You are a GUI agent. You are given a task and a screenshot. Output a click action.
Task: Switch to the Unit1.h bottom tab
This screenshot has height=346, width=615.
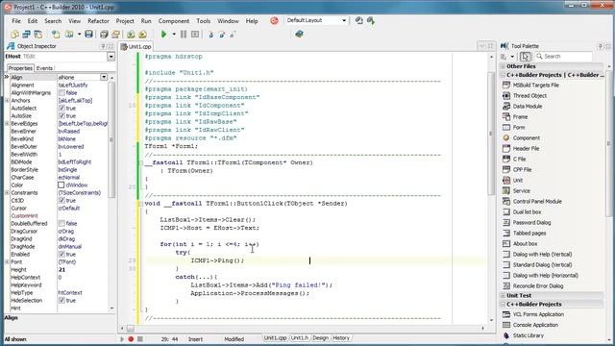click(x=299, y=338)
